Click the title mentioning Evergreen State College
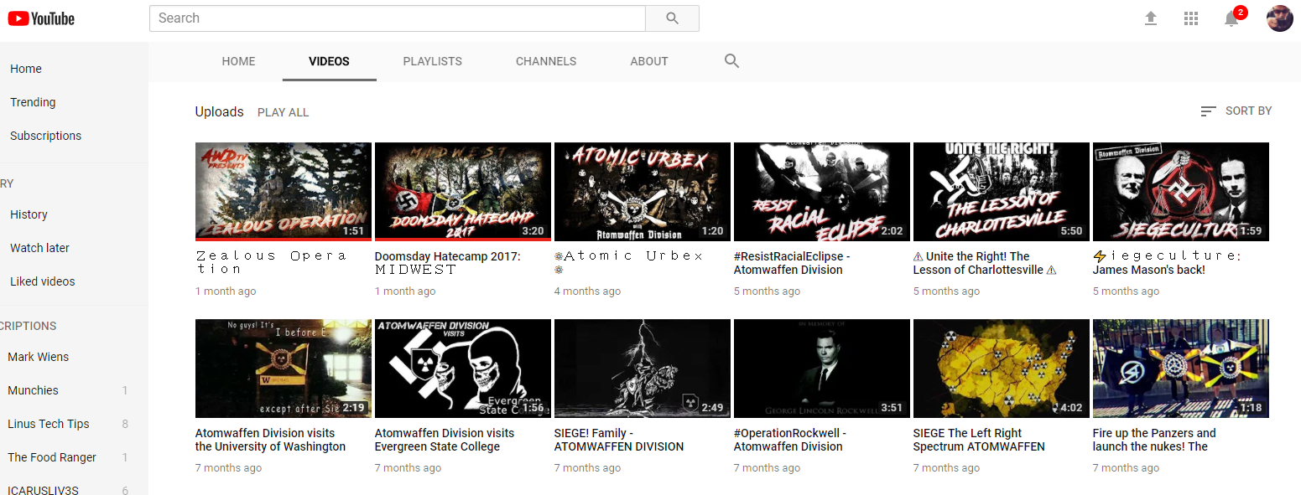The image size is (1301, 495). (x=445, y=440)
